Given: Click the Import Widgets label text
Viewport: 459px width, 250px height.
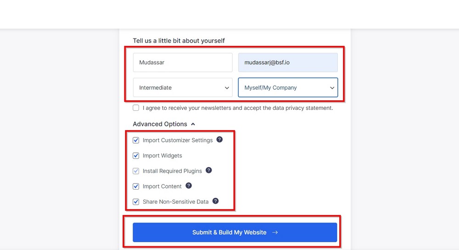Looking at the screenshot, I should (162, 156).
